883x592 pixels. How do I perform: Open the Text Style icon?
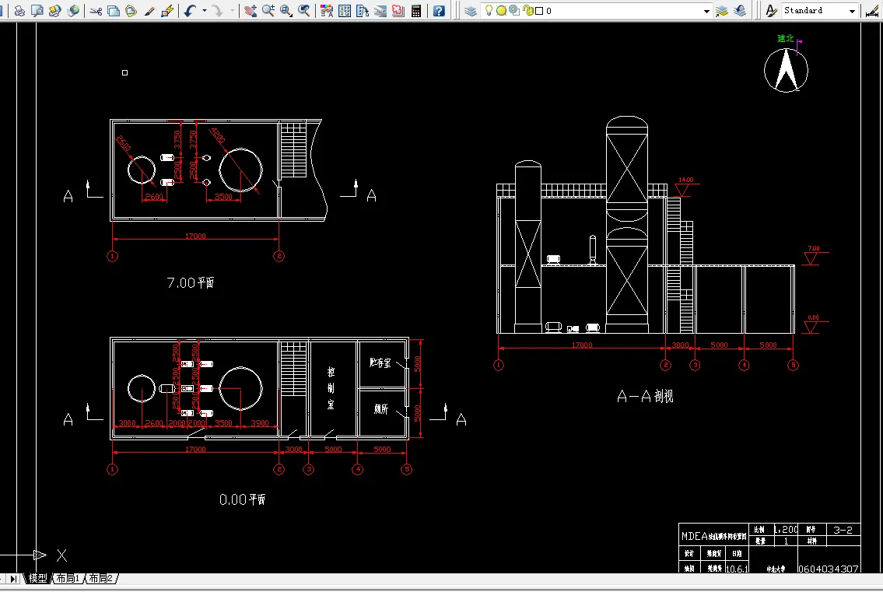pyautogui.click(x=772, y=11)
